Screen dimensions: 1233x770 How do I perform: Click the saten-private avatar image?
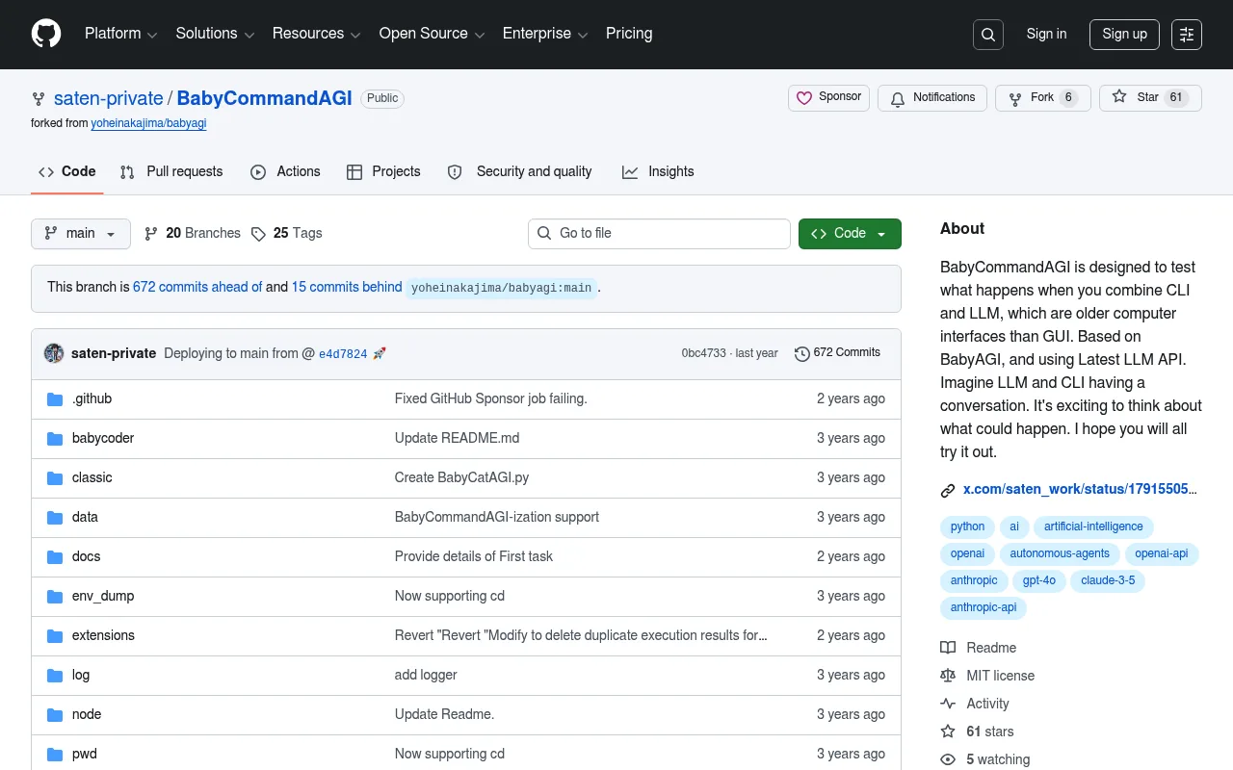pyautogui.click(x=54, y=353)
